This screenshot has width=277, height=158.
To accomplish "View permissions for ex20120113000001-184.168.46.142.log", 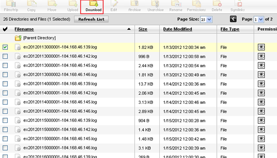I will pyautogui.click(x=261, y=56).
